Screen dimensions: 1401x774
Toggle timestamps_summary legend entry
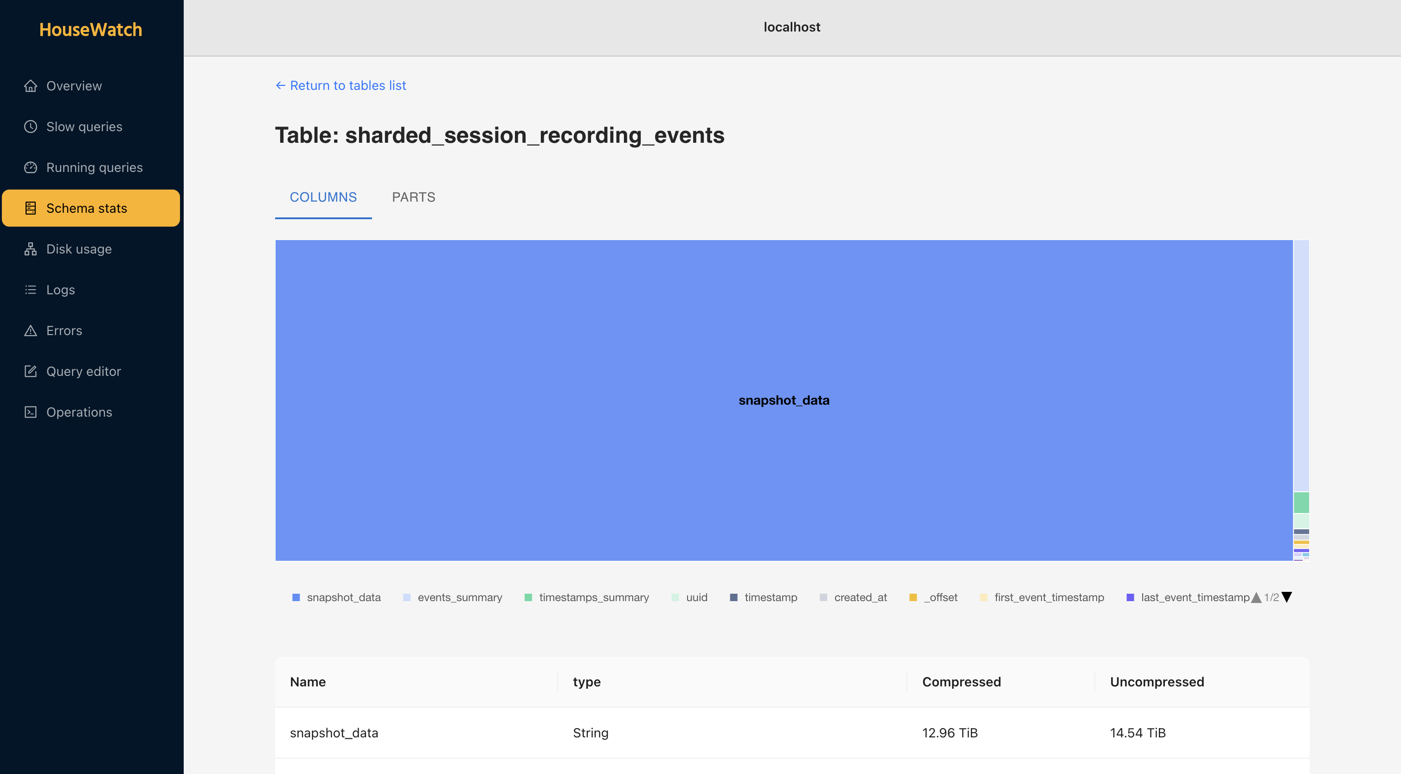(593, 597)
